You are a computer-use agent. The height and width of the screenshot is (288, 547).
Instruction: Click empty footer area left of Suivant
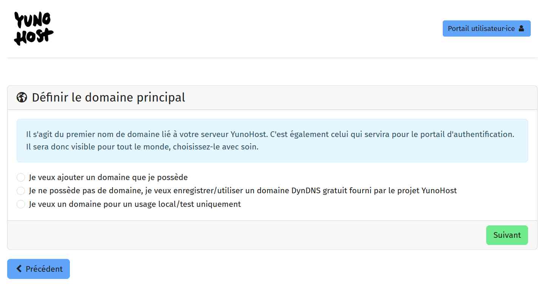tap(246, 235)
